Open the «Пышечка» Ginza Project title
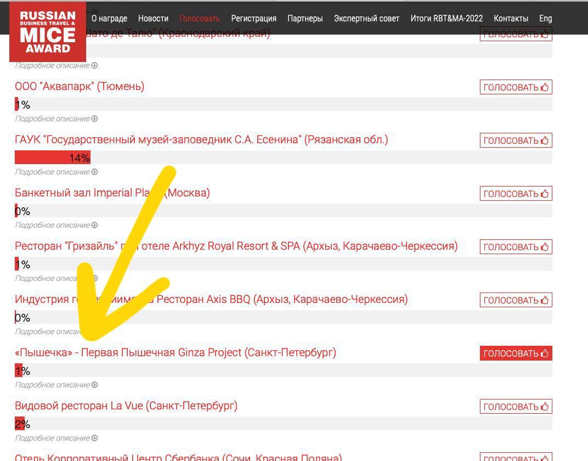The image size is (588, 461). 176,353
